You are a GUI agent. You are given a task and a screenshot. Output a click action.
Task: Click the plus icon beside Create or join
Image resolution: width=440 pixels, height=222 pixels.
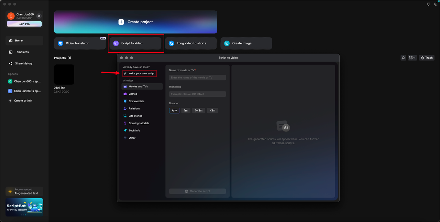(x=10, y=101)
